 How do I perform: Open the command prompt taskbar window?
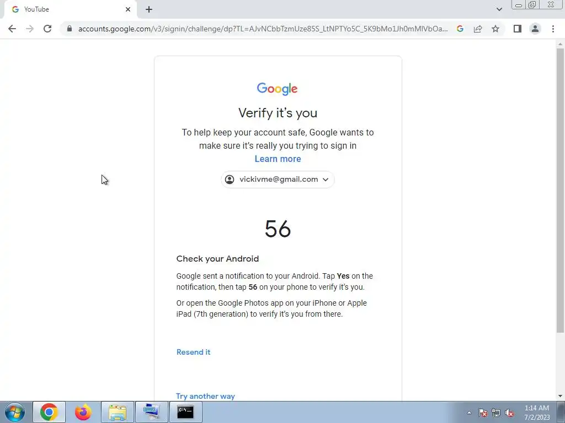click(x=185, y=412)
